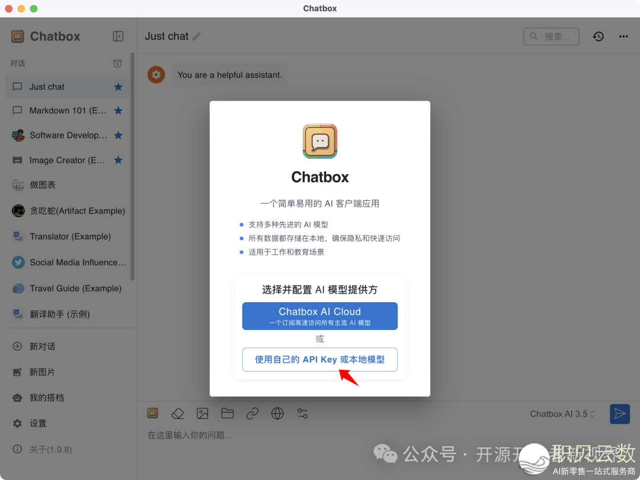Click the send message arrow button
The image size is (640, 480).
[x=620, y=414]
